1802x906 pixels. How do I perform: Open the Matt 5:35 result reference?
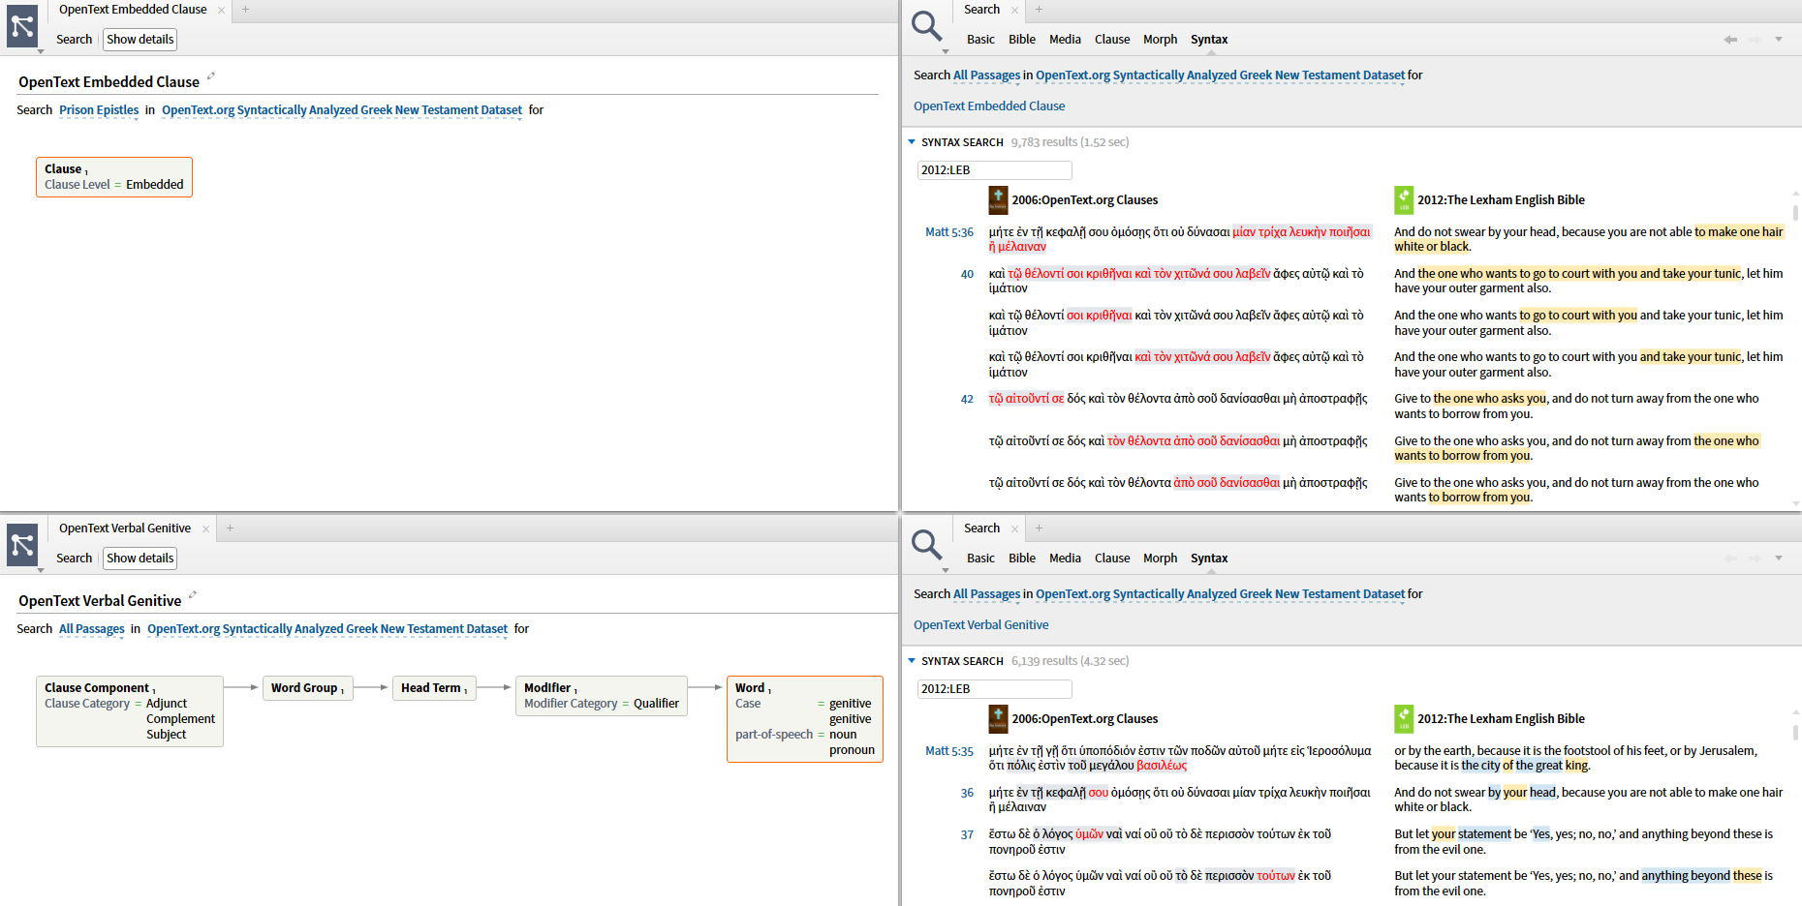click(x=949, y=751)
